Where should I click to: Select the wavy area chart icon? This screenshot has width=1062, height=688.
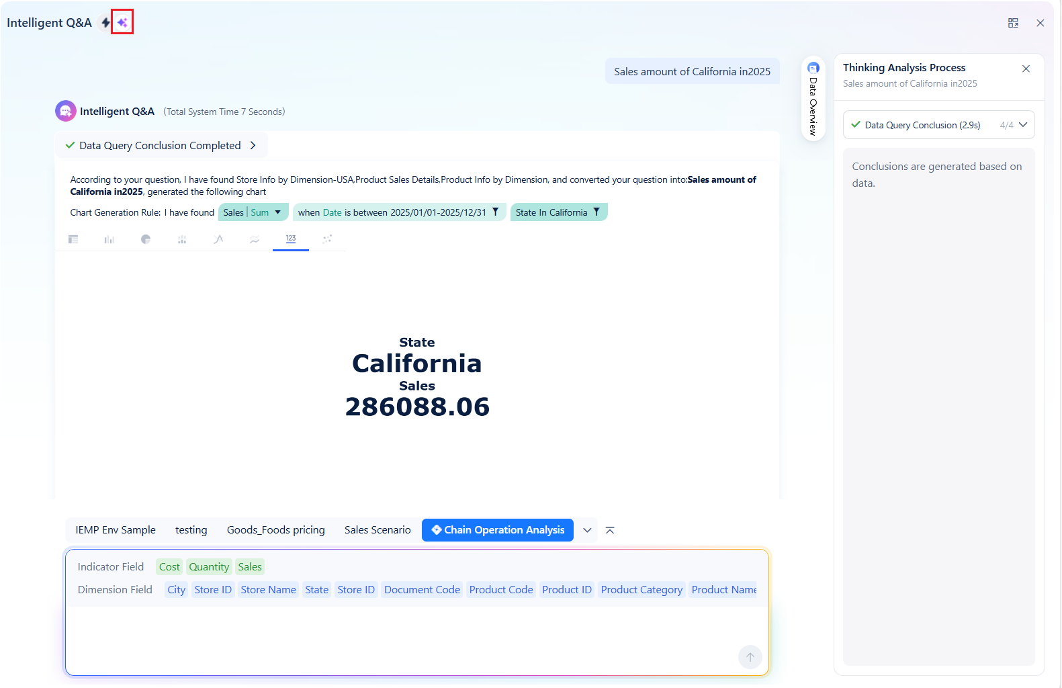coord(255,239)
